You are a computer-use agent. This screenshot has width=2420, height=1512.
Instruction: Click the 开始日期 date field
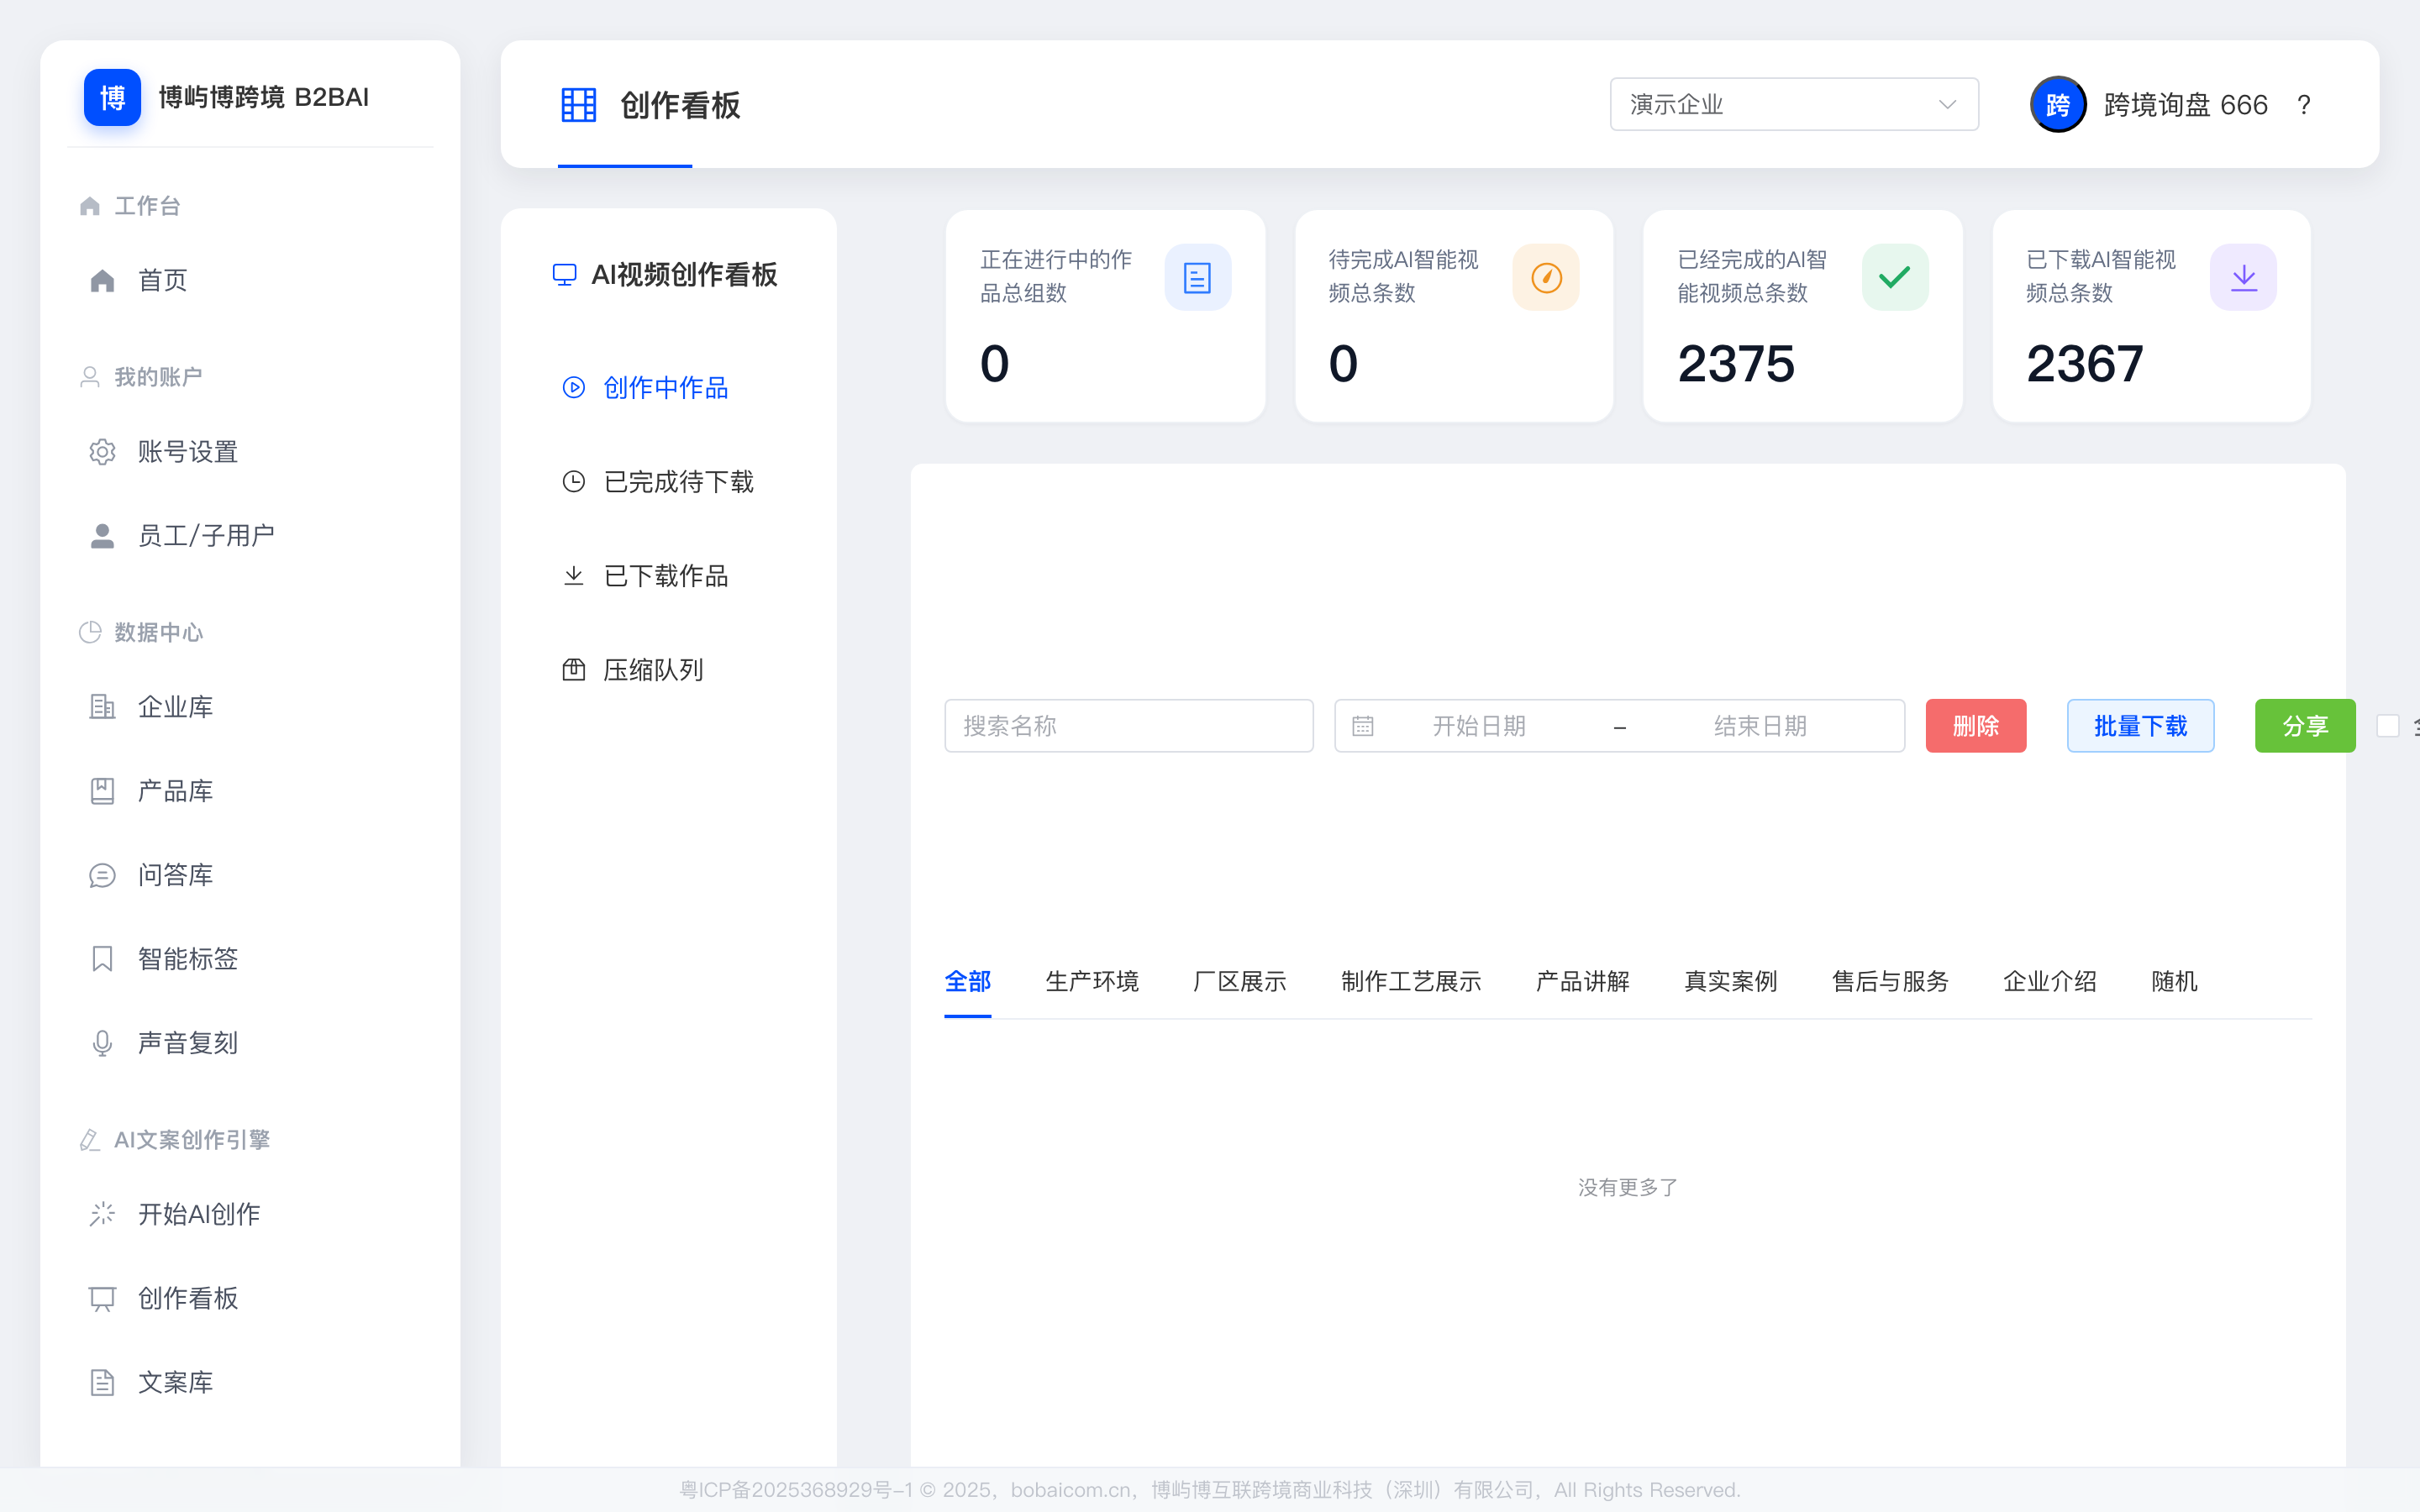1479,726
